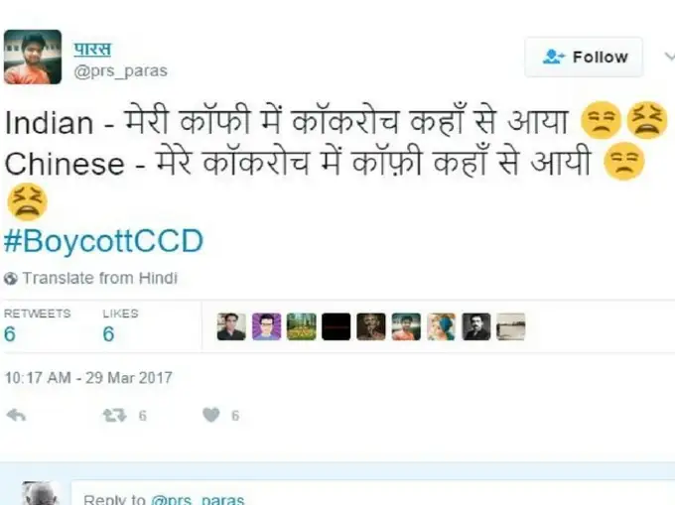Select the last avatar in likers row
Viewport: 675px width, 505px height.
pos(511,327)
